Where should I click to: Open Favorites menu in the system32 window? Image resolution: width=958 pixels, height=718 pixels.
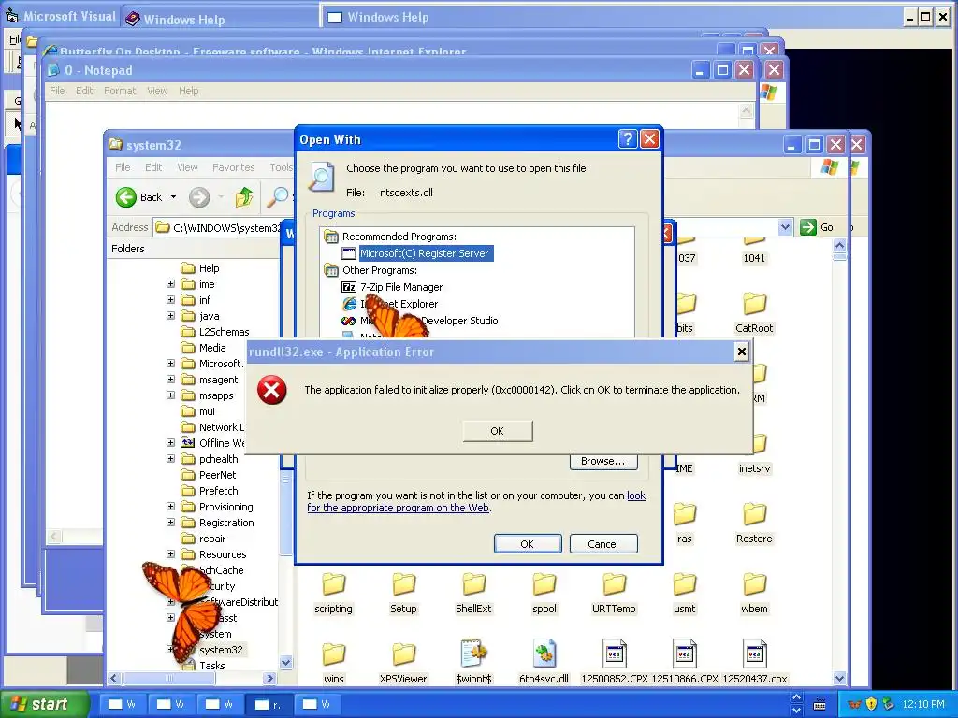pos(233,167)
